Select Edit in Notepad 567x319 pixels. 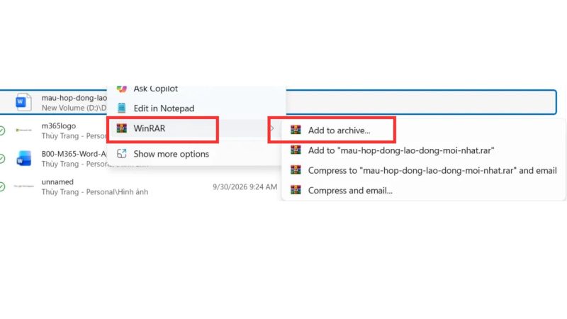[x=164, y=108]
